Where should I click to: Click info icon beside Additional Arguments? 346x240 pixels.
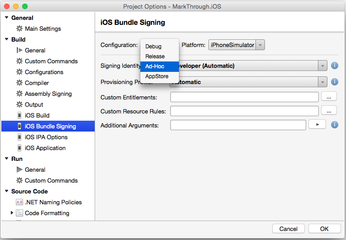click(335, 124)
